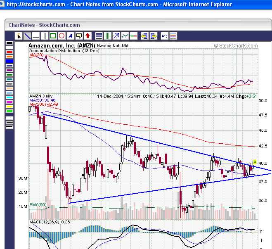The image size is (272, 249).
Task: Click the undo arrow icon
Action: (x=164, y=36)
